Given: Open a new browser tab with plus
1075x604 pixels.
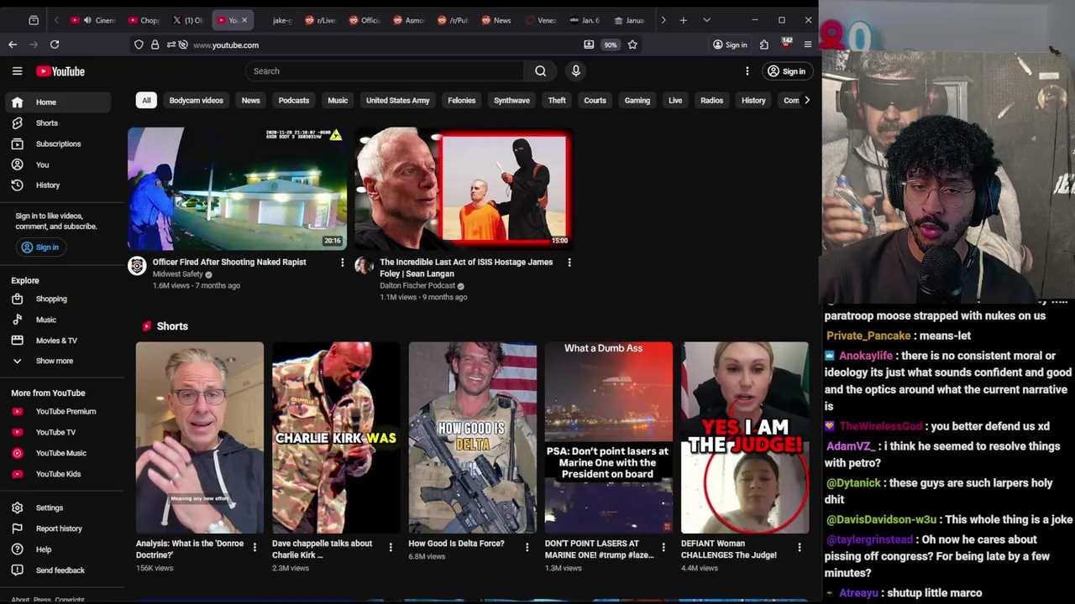Looking at the screenshot, I should click(x=684, y=20).
